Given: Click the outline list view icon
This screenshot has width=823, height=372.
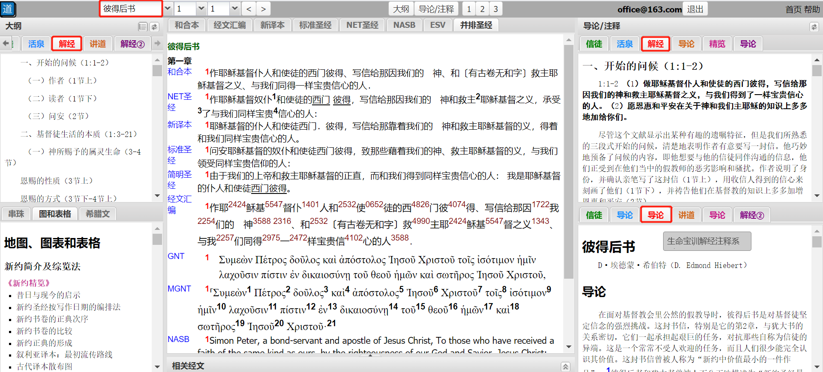Looking at the screenshot, I should click(x=143, y=27).
